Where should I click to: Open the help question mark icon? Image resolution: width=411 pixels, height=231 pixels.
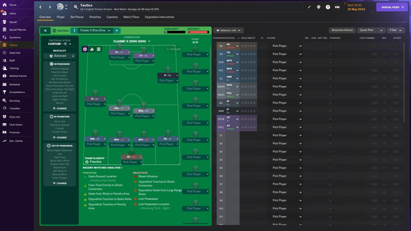(328, 7)
